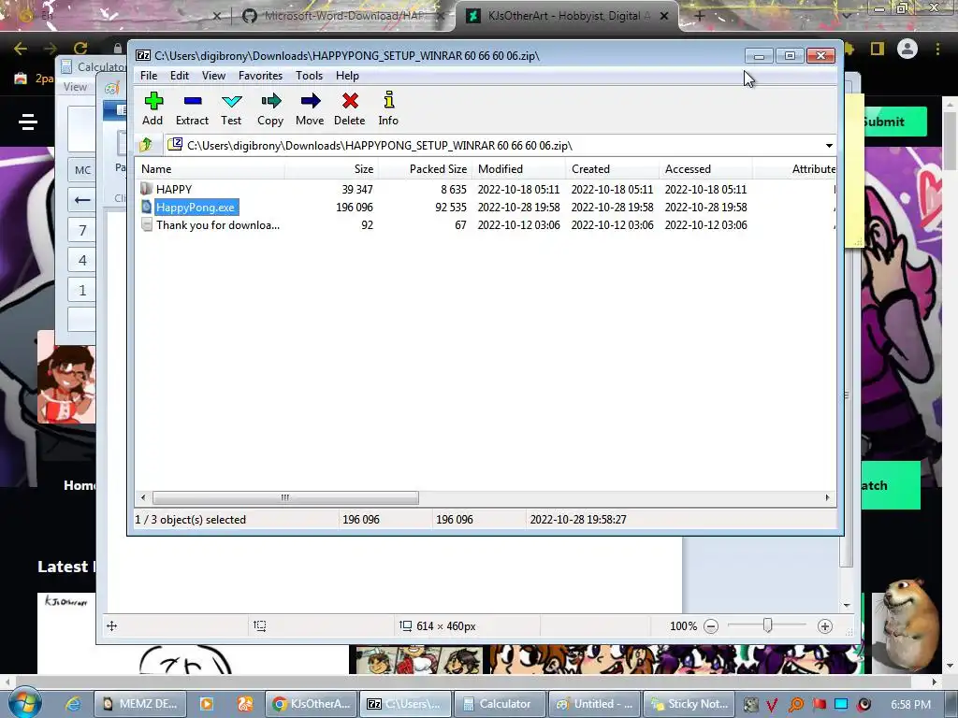
Task: Select HappyPong.exe in the file list
Action: pos(195,207)
